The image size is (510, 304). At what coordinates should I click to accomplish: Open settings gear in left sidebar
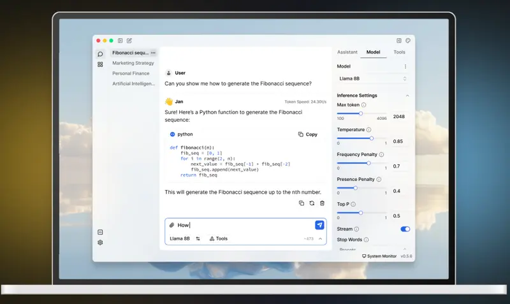[100, 242]
